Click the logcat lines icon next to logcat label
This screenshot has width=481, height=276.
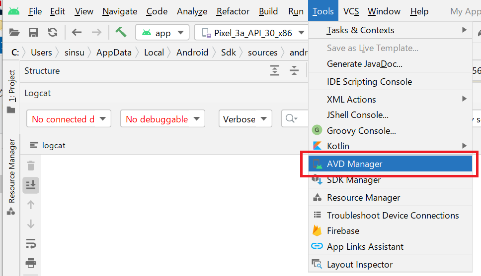click(x=34, y=145)
